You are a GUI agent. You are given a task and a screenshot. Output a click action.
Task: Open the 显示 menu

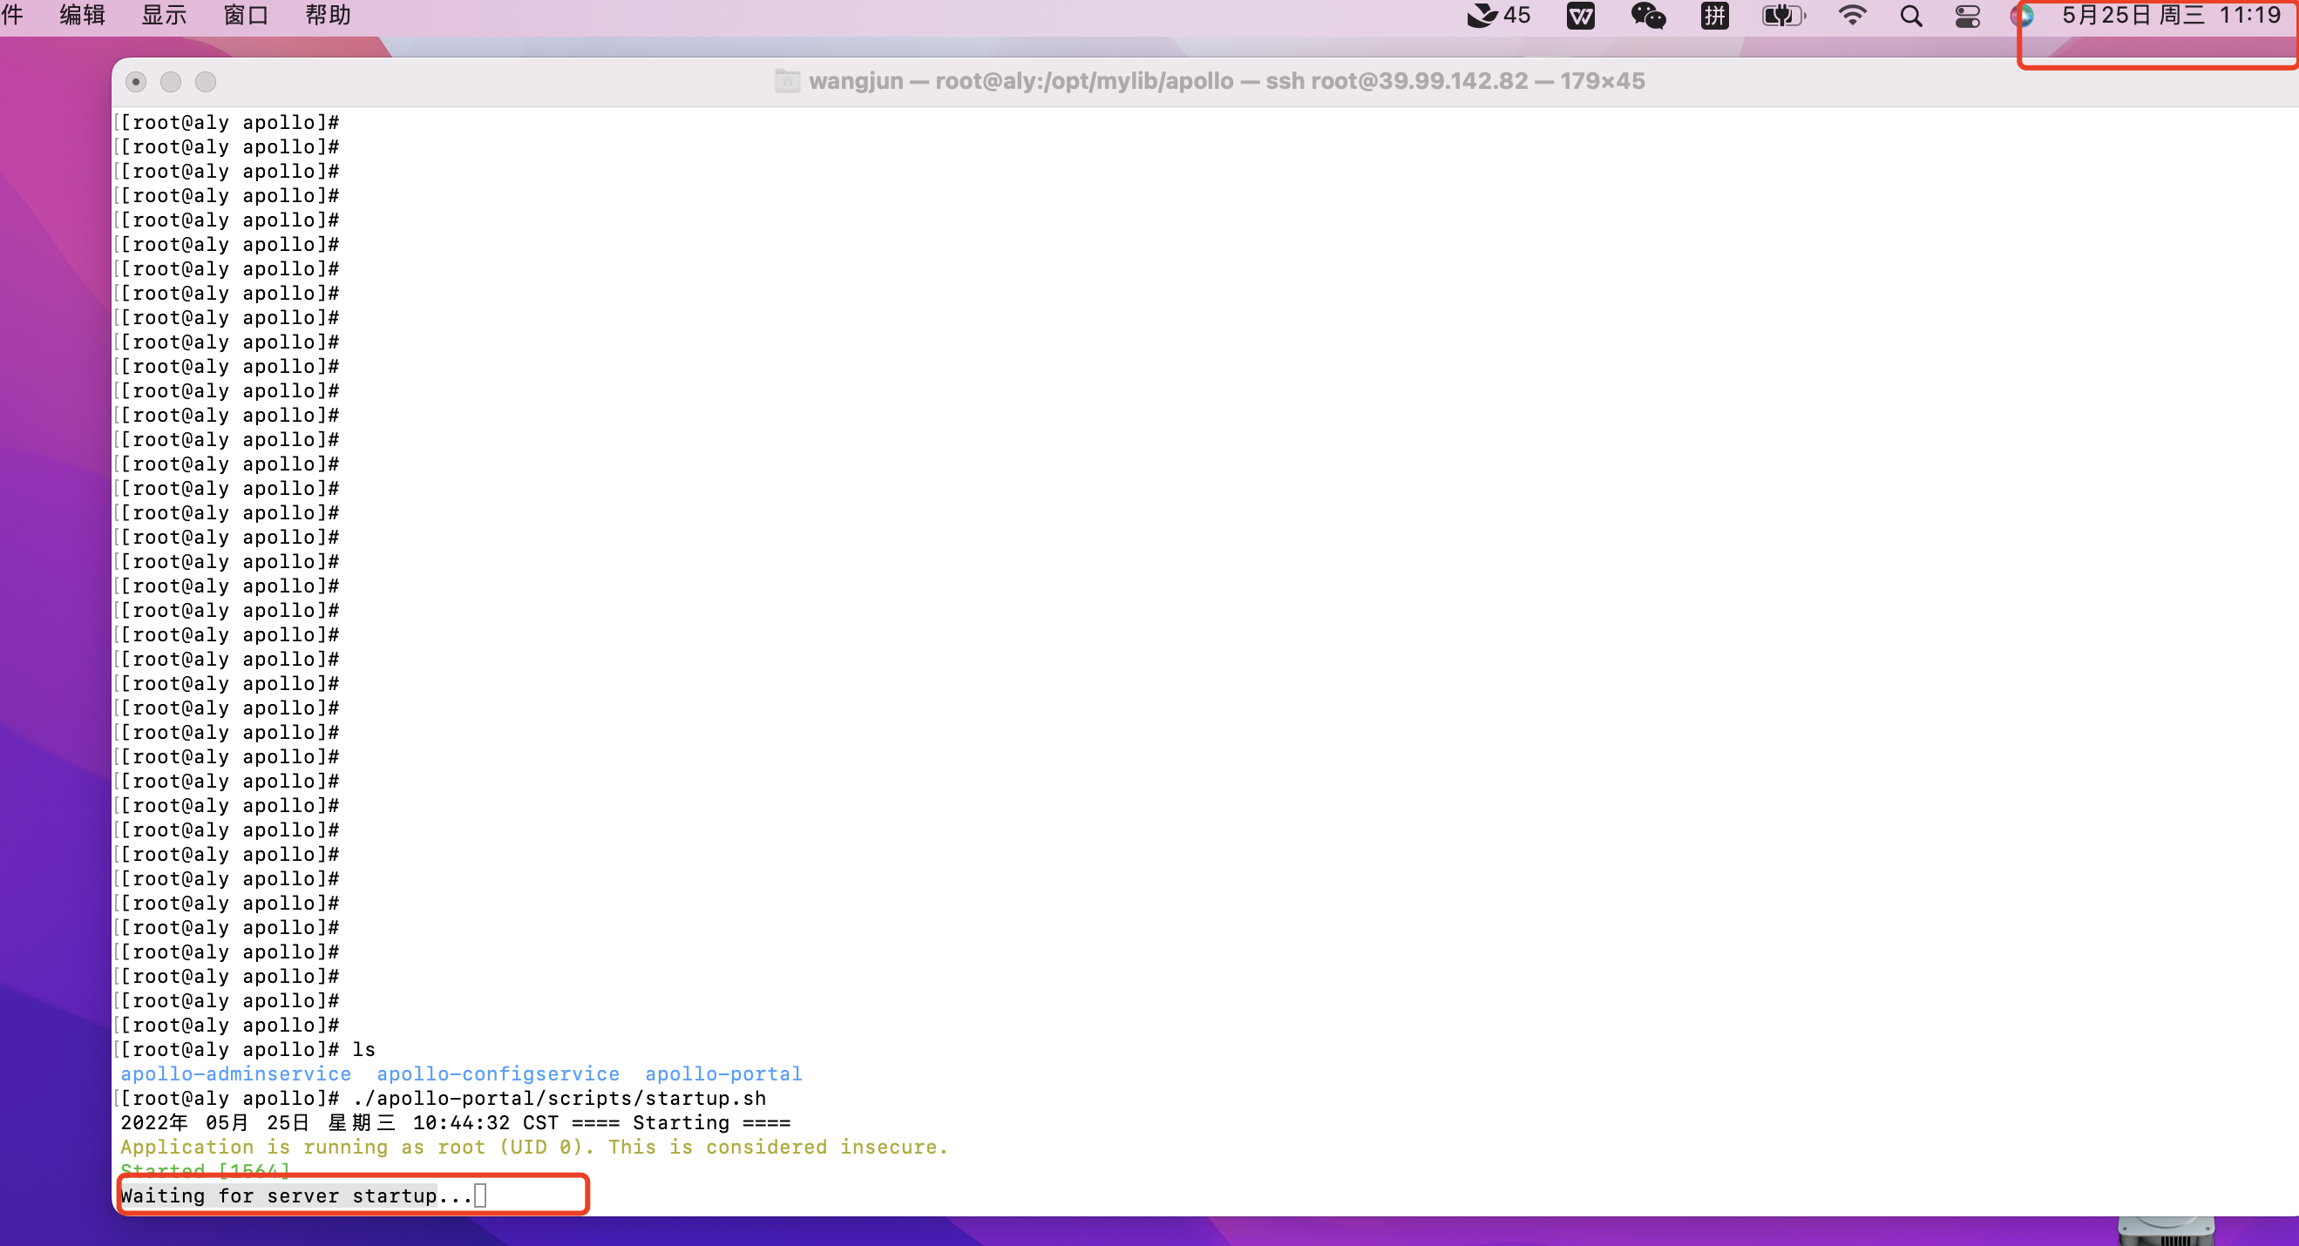(162, 15)
